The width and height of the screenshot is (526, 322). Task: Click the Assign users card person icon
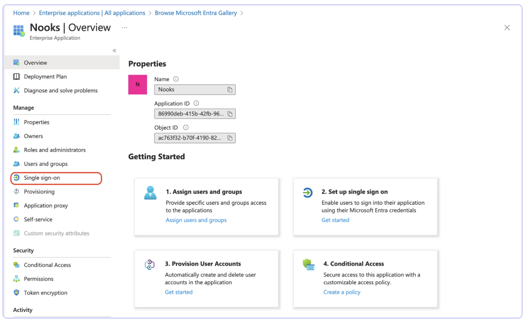point(150,193)
